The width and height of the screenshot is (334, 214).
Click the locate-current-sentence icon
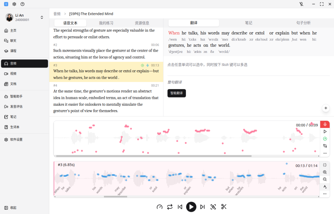213,207
